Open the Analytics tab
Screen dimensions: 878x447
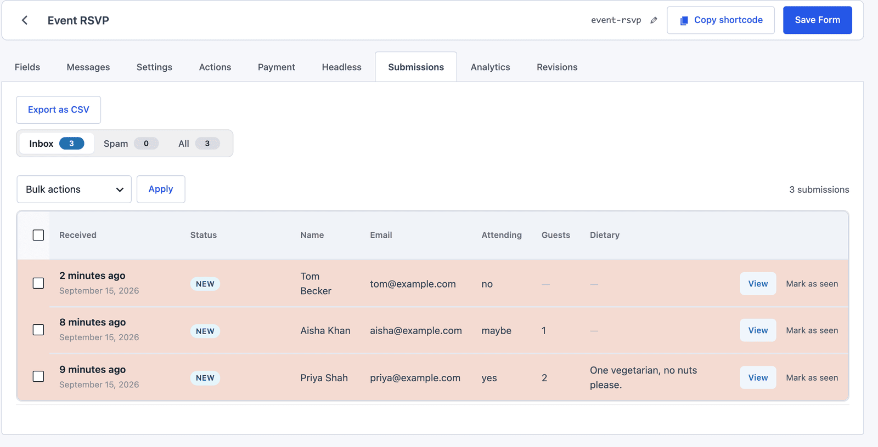click(x=490, y=67)
